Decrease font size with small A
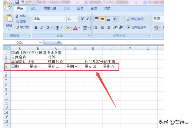 [x=88, y=19]
